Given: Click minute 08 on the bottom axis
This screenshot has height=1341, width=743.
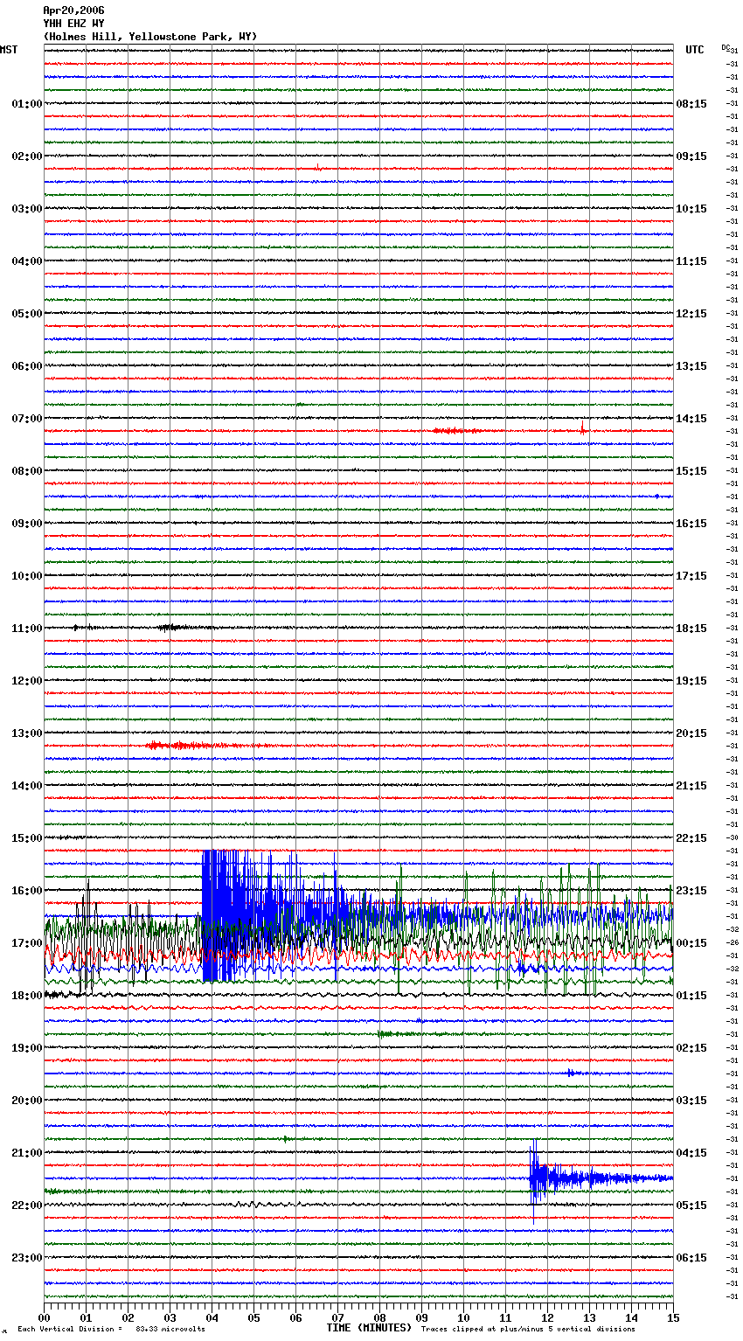Looking at the screenshot, I should click(x=380, y=1317).
